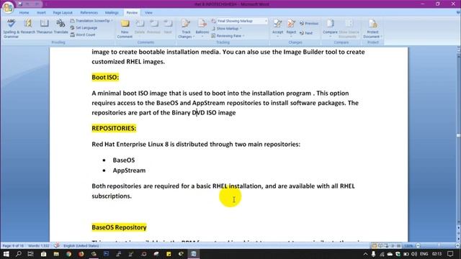Click the Boot ISO: highlighted heading

coord(105,77)
